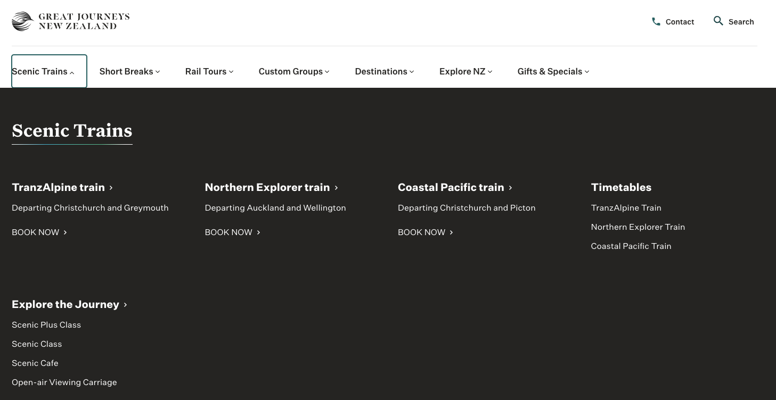Open the Scenic Trains heading link
This screenshot has width=776, height=400.
coord(72,131)
